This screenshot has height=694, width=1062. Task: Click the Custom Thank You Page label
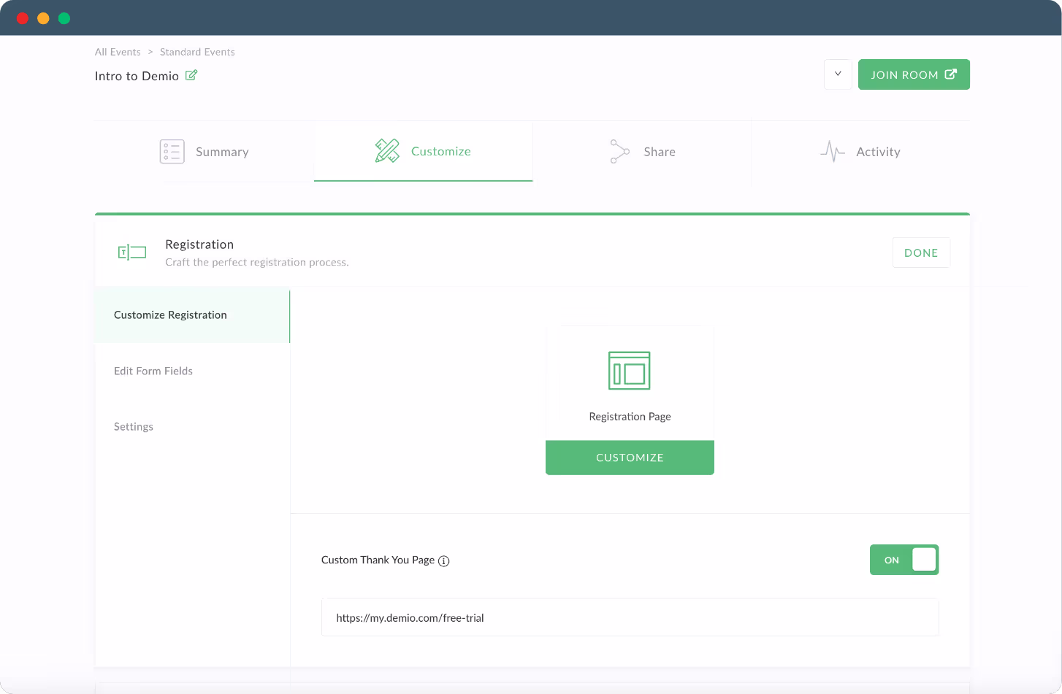[x=378, y=560]
